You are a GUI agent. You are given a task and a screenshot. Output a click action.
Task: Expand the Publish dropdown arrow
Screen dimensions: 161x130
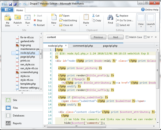18,25
